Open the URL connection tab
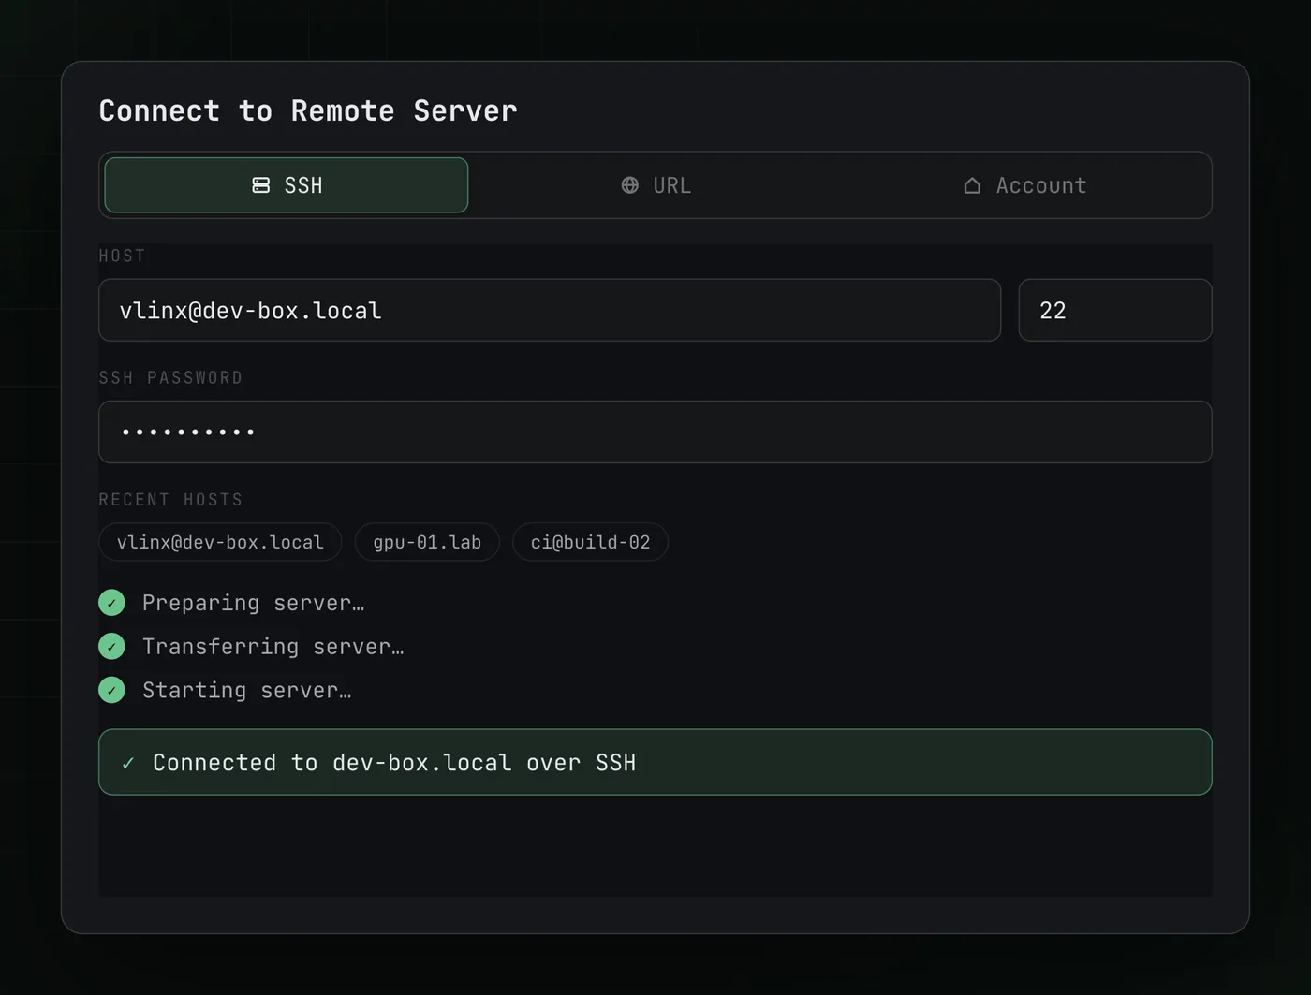1311x995 pixels. tap(655, 185)
